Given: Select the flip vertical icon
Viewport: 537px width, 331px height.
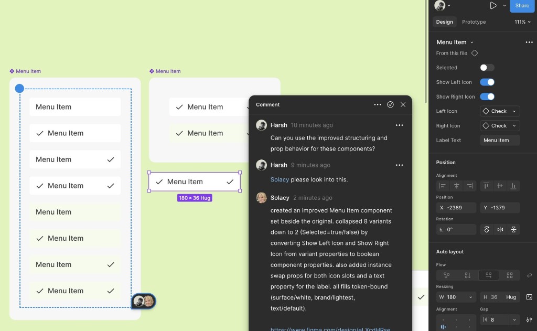Looking at the screenshot, I should 513,229.
